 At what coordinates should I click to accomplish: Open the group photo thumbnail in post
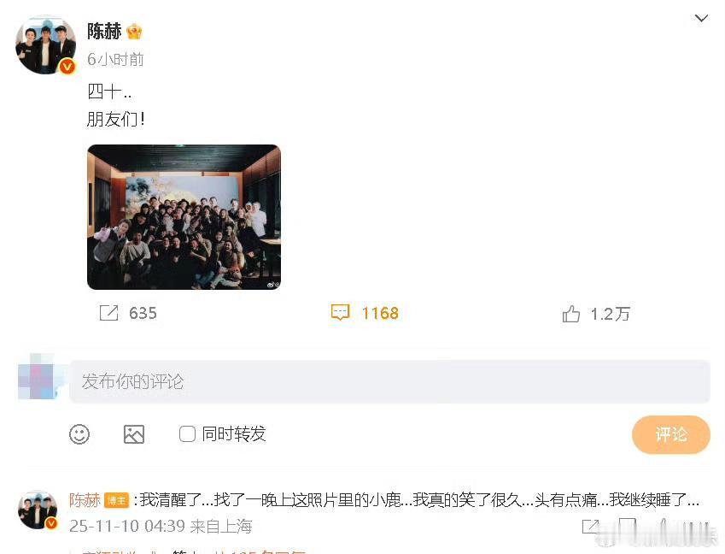(x=184, y=217)
